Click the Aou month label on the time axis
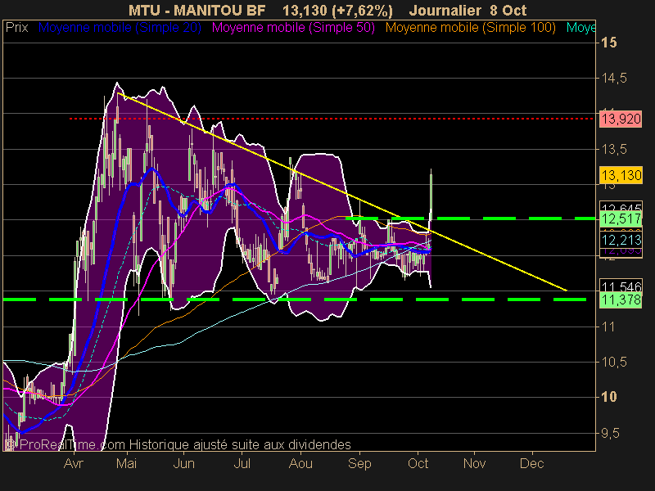This screenshot has width=655, height=491. pos(300,463)
